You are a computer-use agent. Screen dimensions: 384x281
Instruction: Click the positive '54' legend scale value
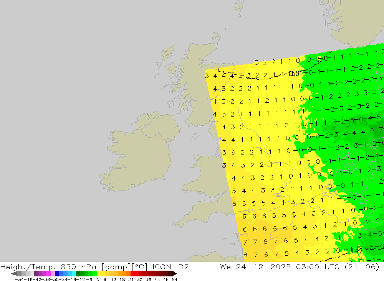(174, 279)
